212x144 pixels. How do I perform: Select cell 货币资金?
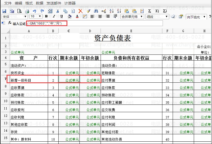tap(29, 72)
